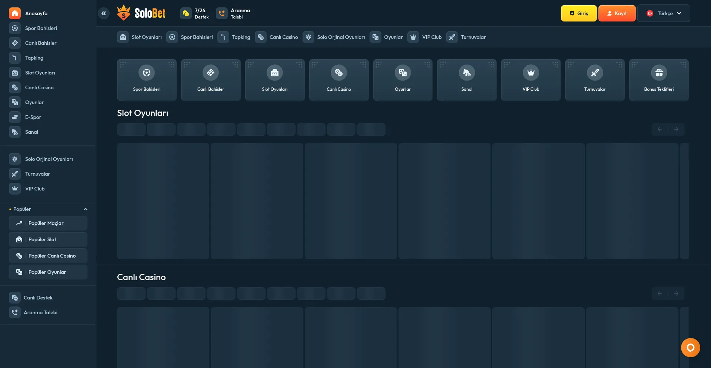
Task: Open the Turnuvalar swords tile
Action: 595,80
